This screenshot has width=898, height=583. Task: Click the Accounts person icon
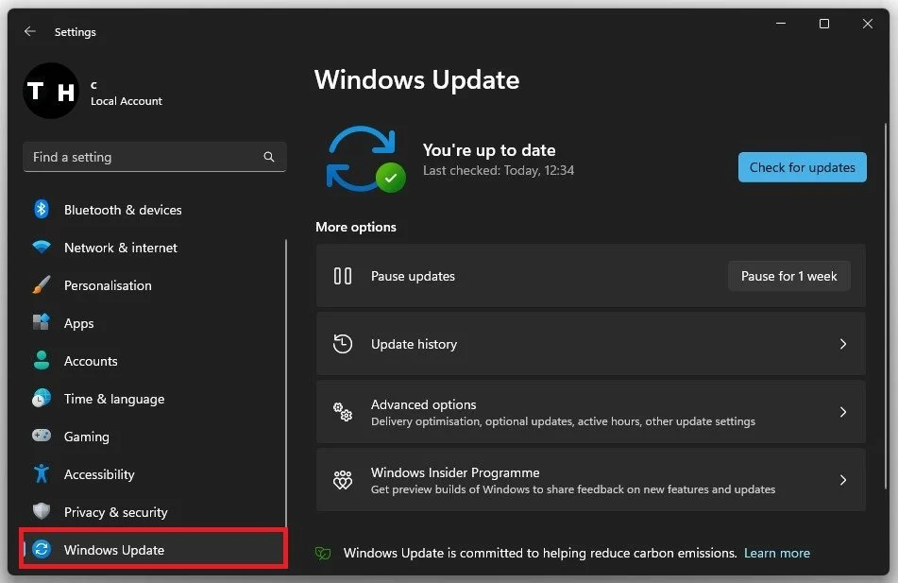coord(42,360)
